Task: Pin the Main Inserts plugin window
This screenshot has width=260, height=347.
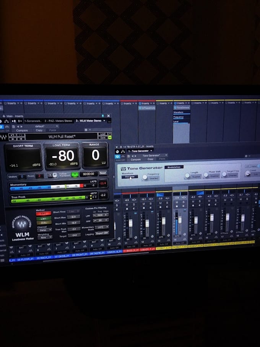Action: [x=102, y=116]
